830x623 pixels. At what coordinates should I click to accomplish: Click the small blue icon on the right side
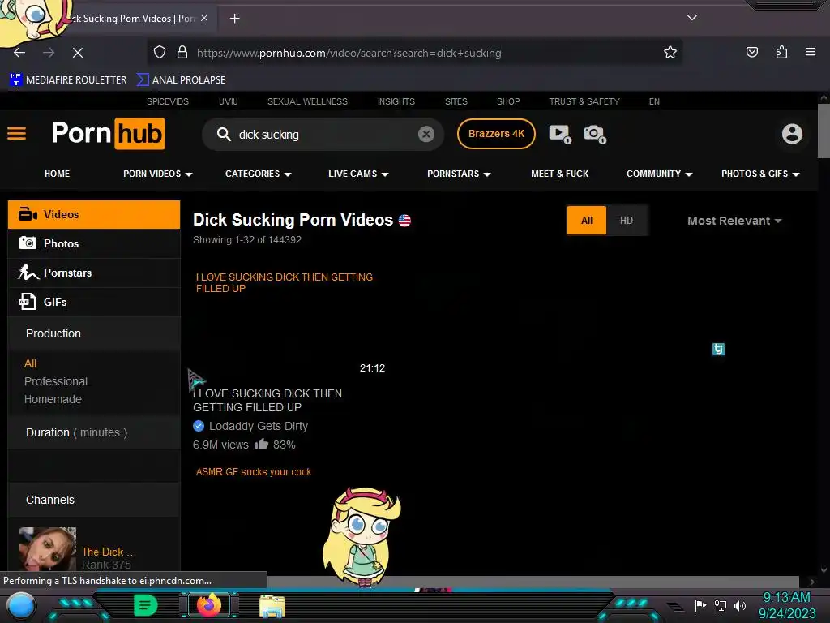[x=718, y=349]
